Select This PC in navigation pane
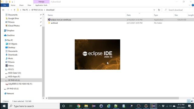The image size is (194, 109). pyautogui.click(x=10, y=40)
